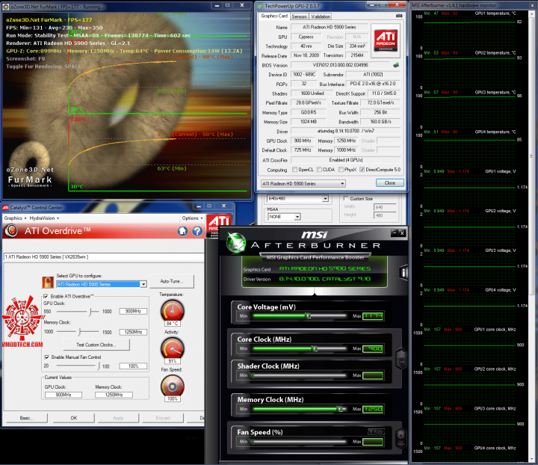Tick the PhysX checkbox in GPU-Z
The height and width of the screenshot is (465, 538).
point(341,170)
